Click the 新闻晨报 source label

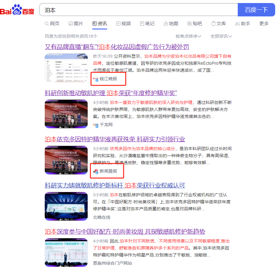coord(108,171)
